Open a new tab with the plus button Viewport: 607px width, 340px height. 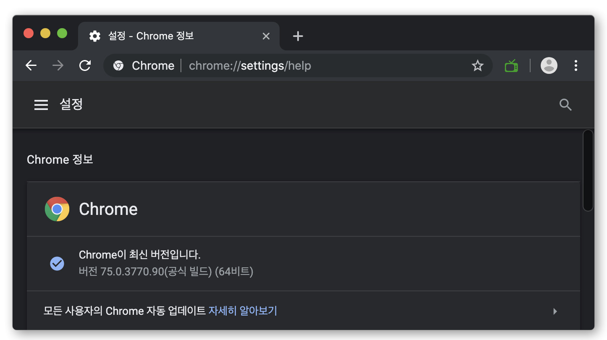point(298,36)
